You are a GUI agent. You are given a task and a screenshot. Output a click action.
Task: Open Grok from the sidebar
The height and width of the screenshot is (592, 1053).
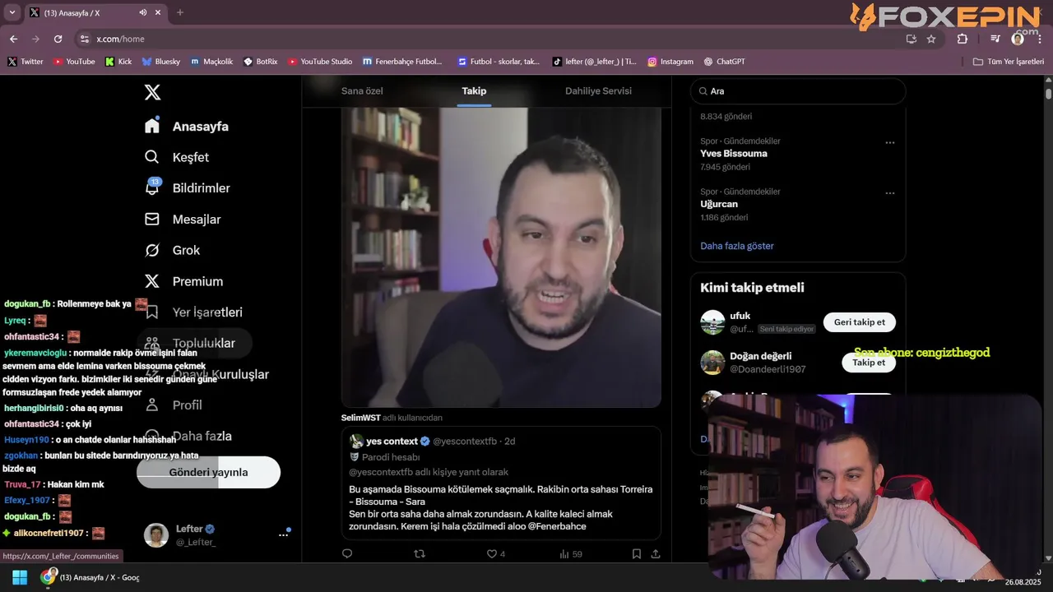pyautogui.click(x=172, y=250)
